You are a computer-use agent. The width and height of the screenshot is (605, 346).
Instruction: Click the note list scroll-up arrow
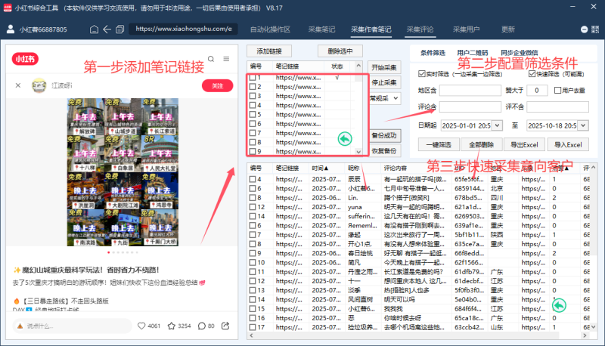358,66
